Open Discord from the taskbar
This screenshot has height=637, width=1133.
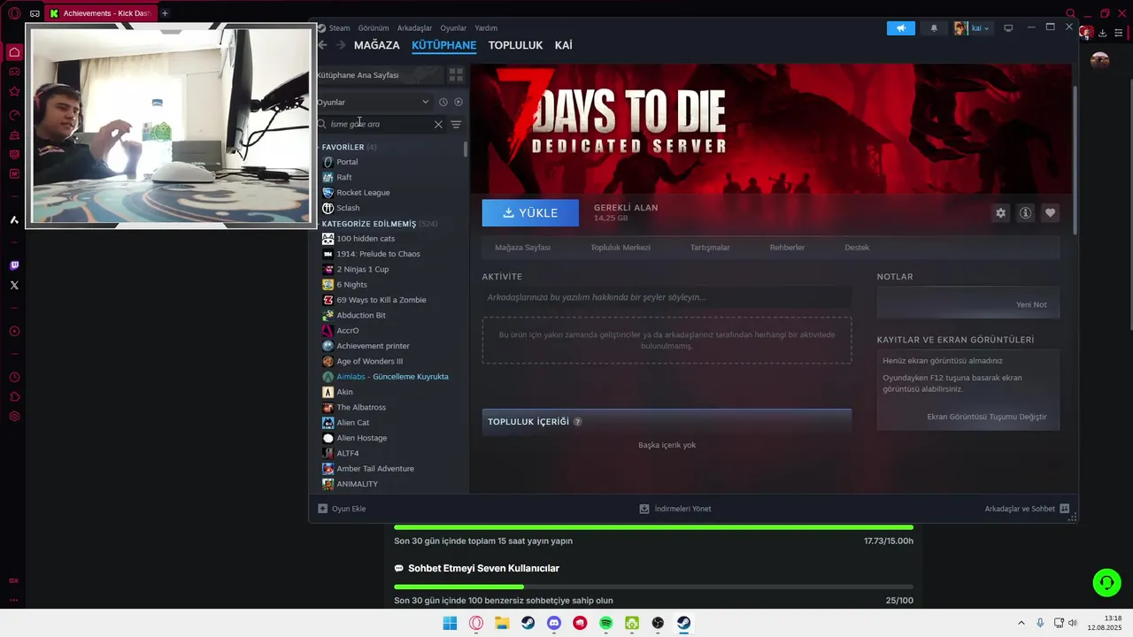[554, 623]
